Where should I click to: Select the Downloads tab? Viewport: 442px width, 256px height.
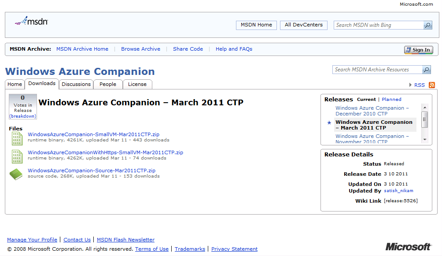(x=42, y=84)
